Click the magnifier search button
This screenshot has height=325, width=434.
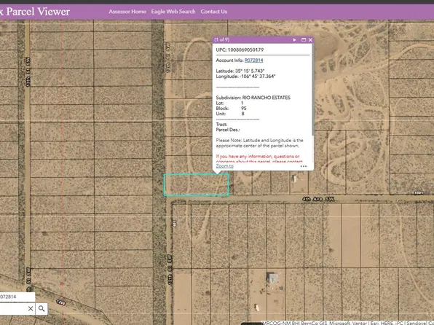click(x=42, y=308)
